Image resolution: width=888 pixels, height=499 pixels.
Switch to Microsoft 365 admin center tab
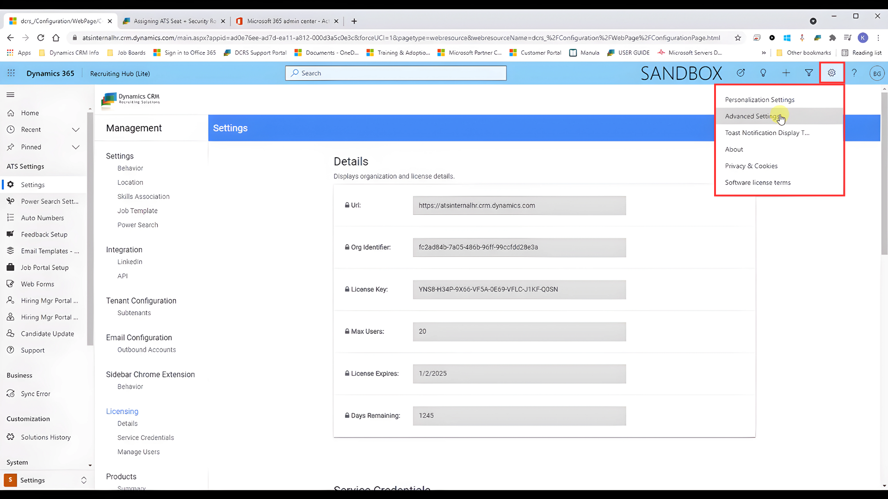(x=288, y=21)
